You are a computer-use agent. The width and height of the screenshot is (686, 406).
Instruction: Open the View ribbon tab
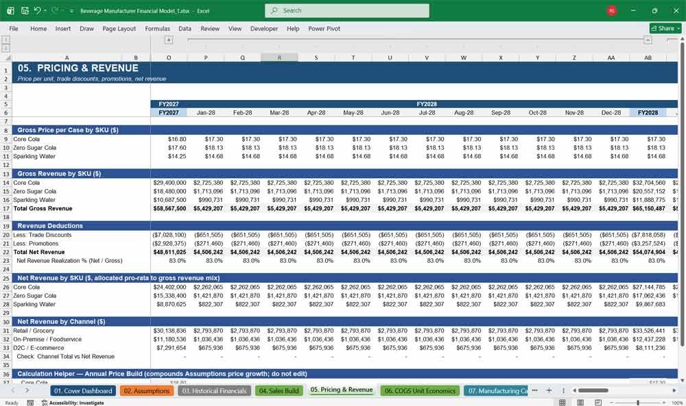coord(235,28)
